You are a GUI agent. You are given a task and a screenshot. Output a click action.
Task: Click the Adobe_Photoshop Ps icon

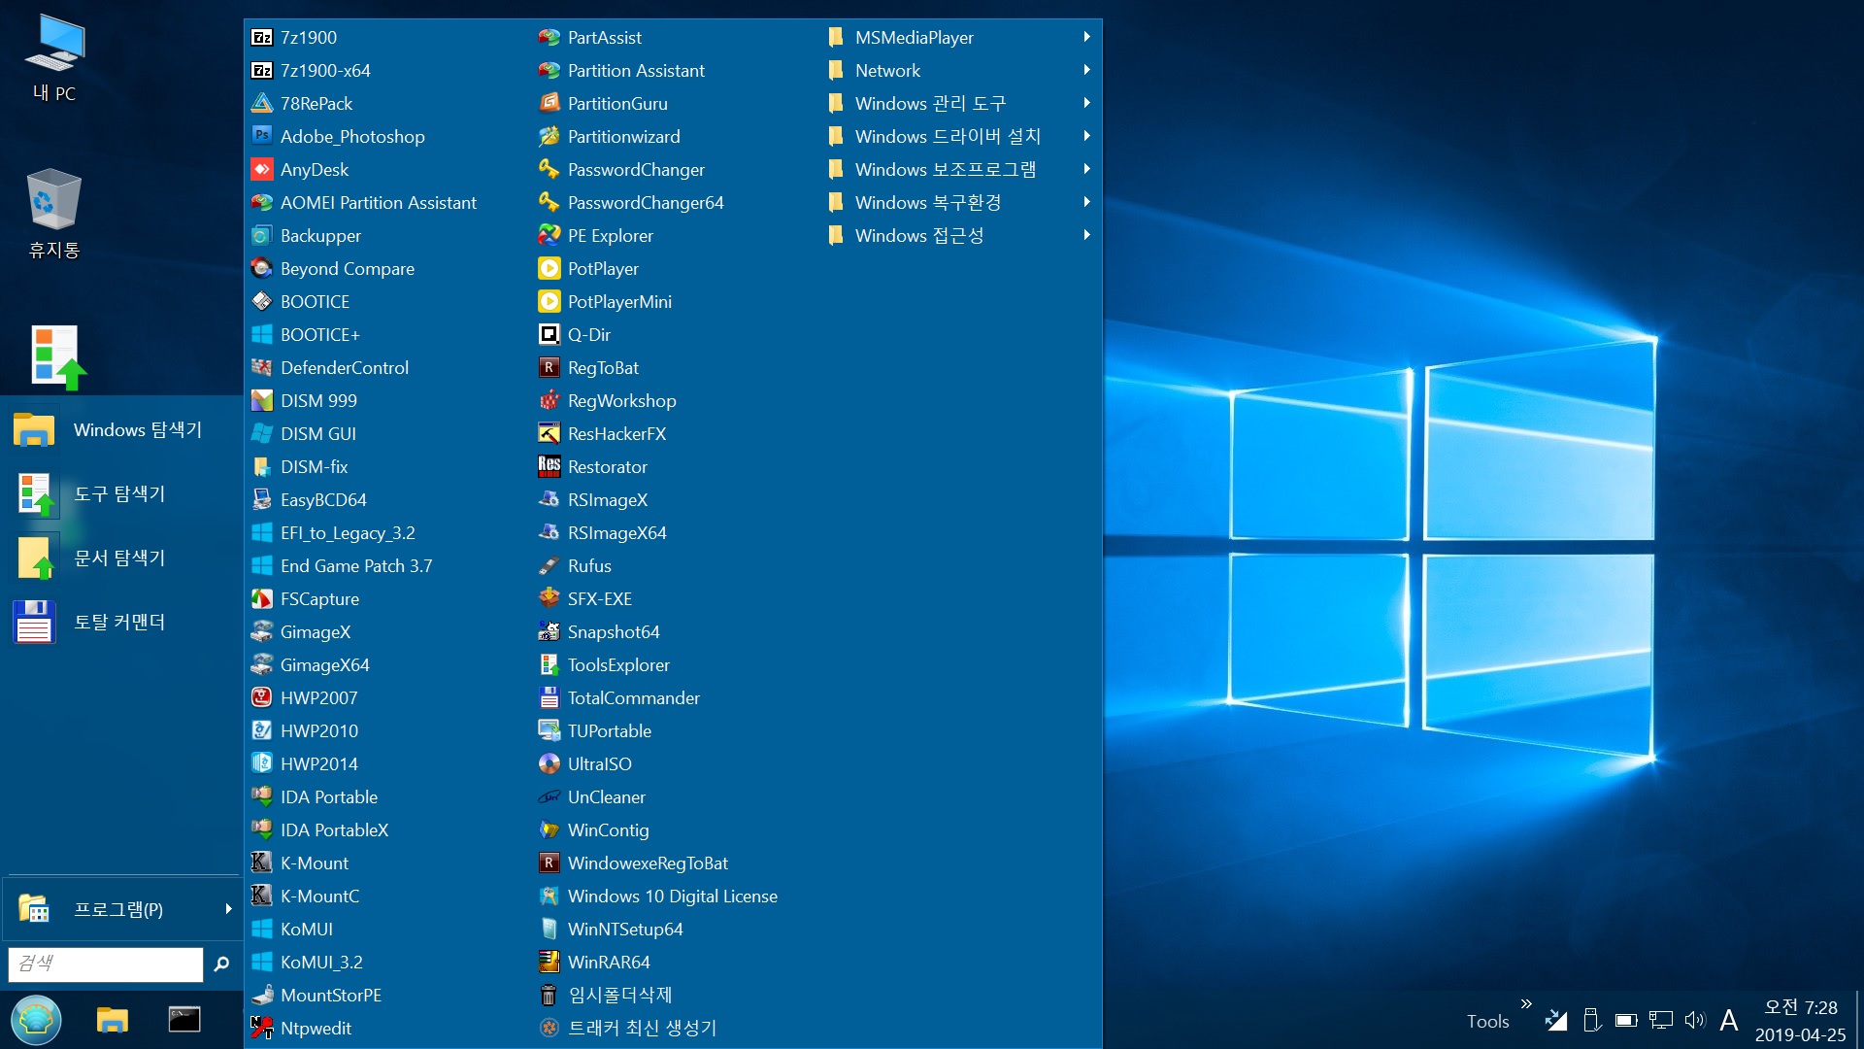pyautogui.click(x=261, y=137)
